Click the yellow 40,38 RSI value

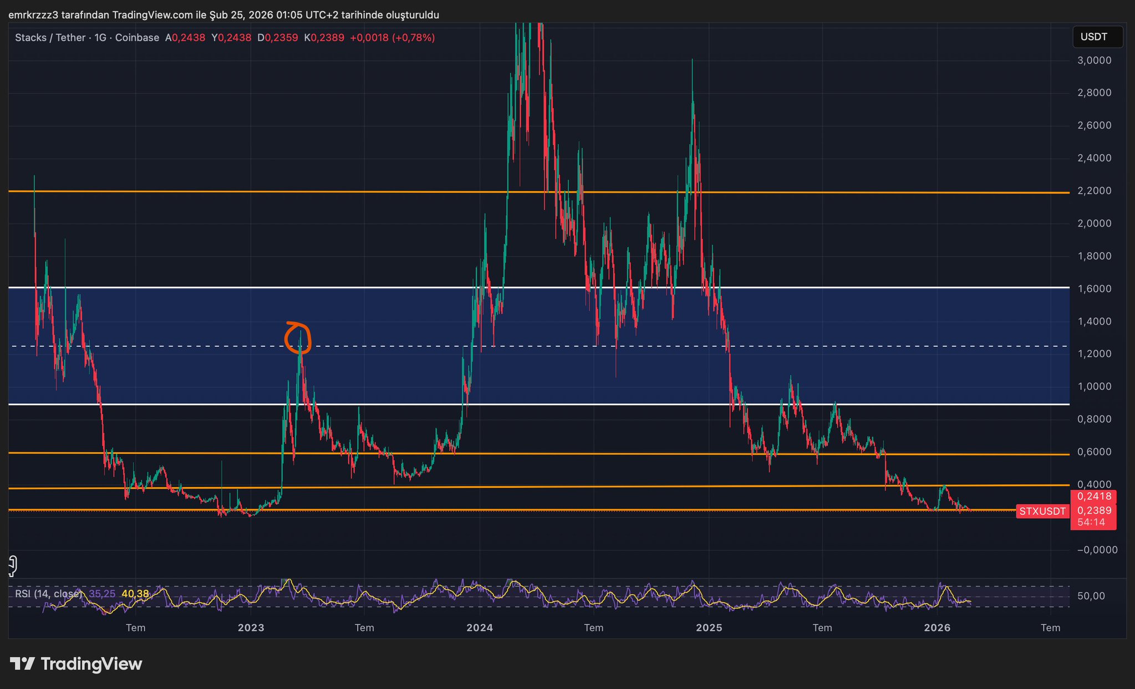pyautogui.click(x=135, y=594)
